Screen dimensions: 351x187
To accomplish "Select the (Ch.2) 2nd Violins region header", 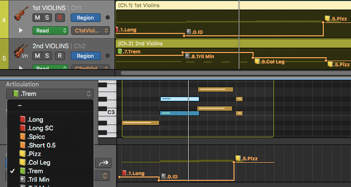I will 233,43.
